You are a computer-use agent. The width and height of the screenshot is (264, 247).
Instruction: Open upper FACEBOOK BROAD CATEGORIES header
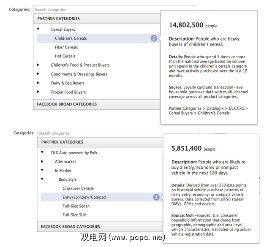click(97, 104)
